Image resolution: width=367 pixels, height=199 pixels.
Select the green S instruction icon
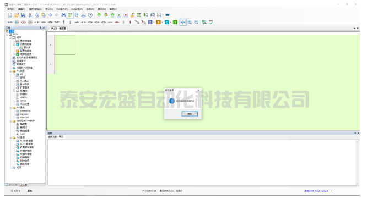(x=175, y=22)
